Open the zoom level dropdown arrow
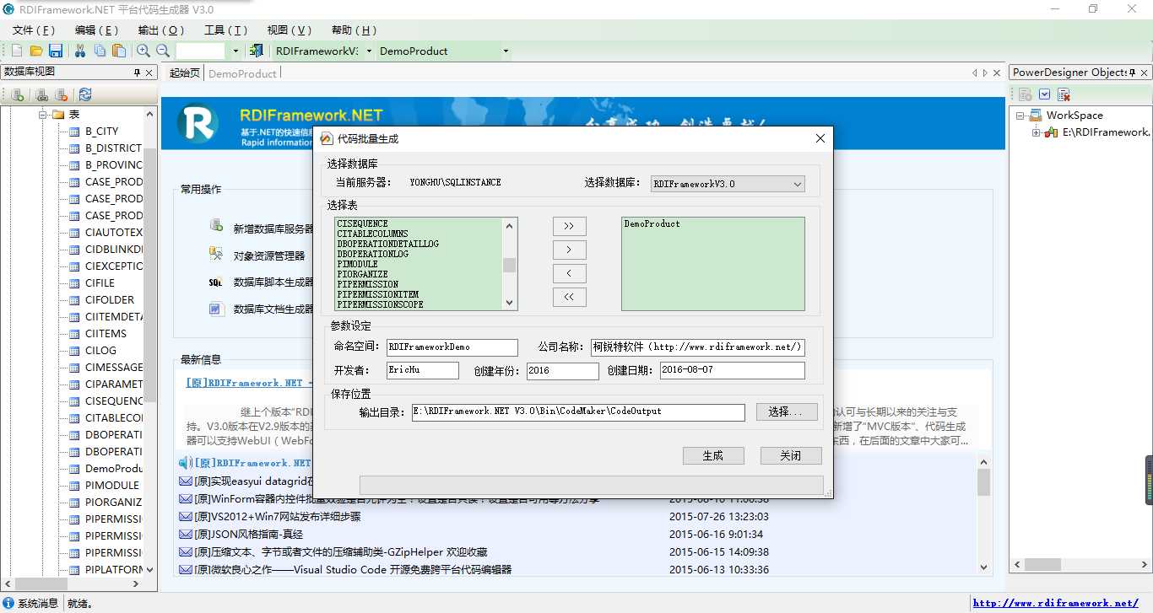Screen dimensions: 1153x613 235,51
